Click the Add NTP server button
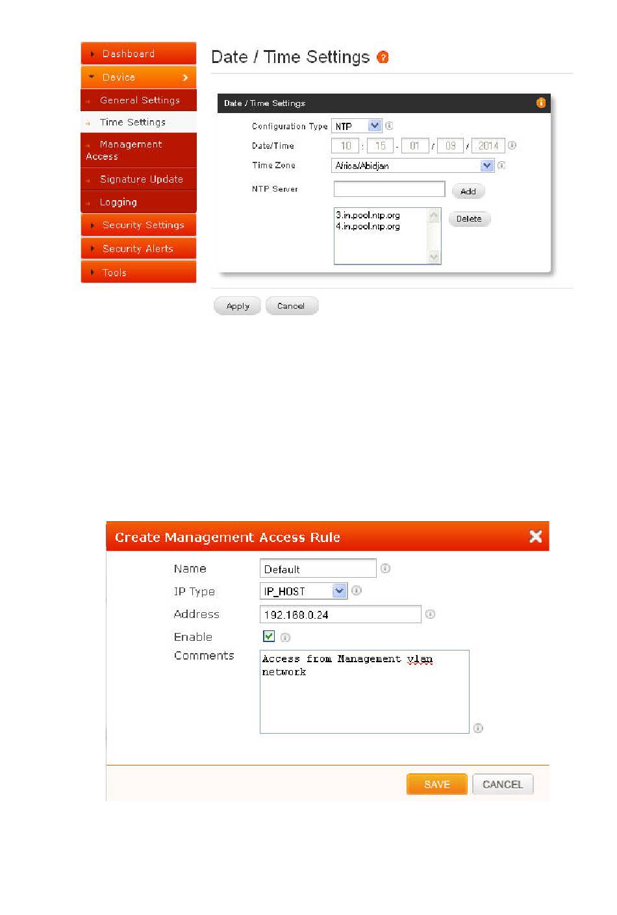The width and height of the screenshot is (617, 915). (x=468, y=191)
